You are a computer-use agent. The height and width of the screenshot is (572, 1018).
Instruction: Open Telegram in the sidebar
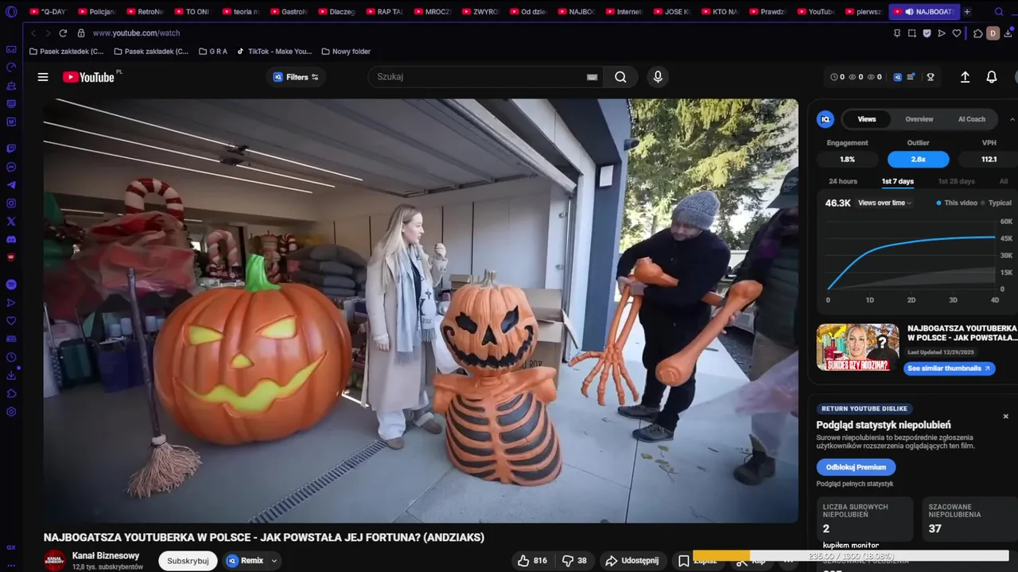(x=11, y=185)
